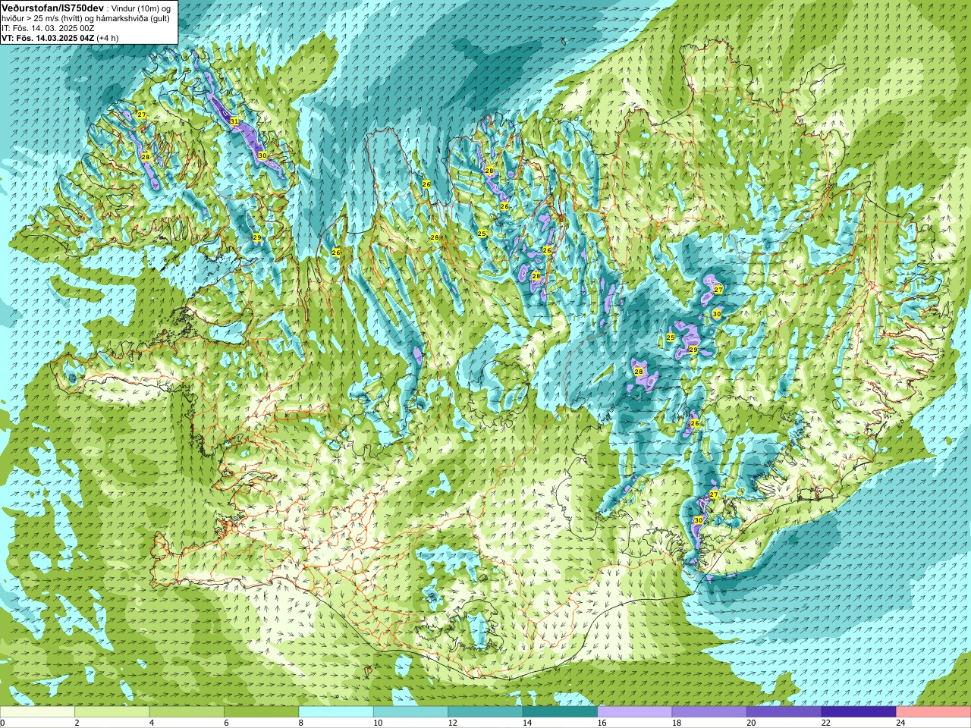This screenshot has width=971, height=728.
Task: Click the "IT: Fös. 14. 03. 2025 00Z" line
Action: tap(48, 28)
